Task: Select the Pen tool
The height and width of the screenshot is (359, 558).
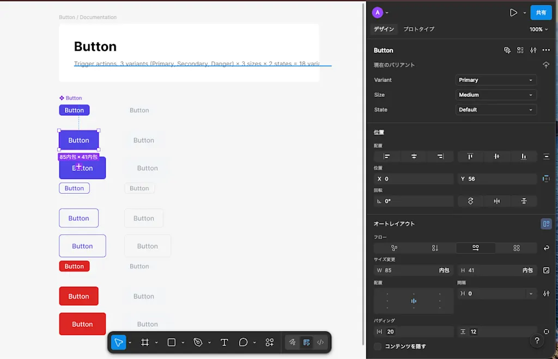Action: coord(198,342)
